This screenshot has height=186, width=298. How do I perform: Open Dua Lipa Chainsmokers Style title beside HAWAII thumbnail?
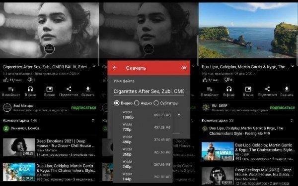click(x=264, y=147)
